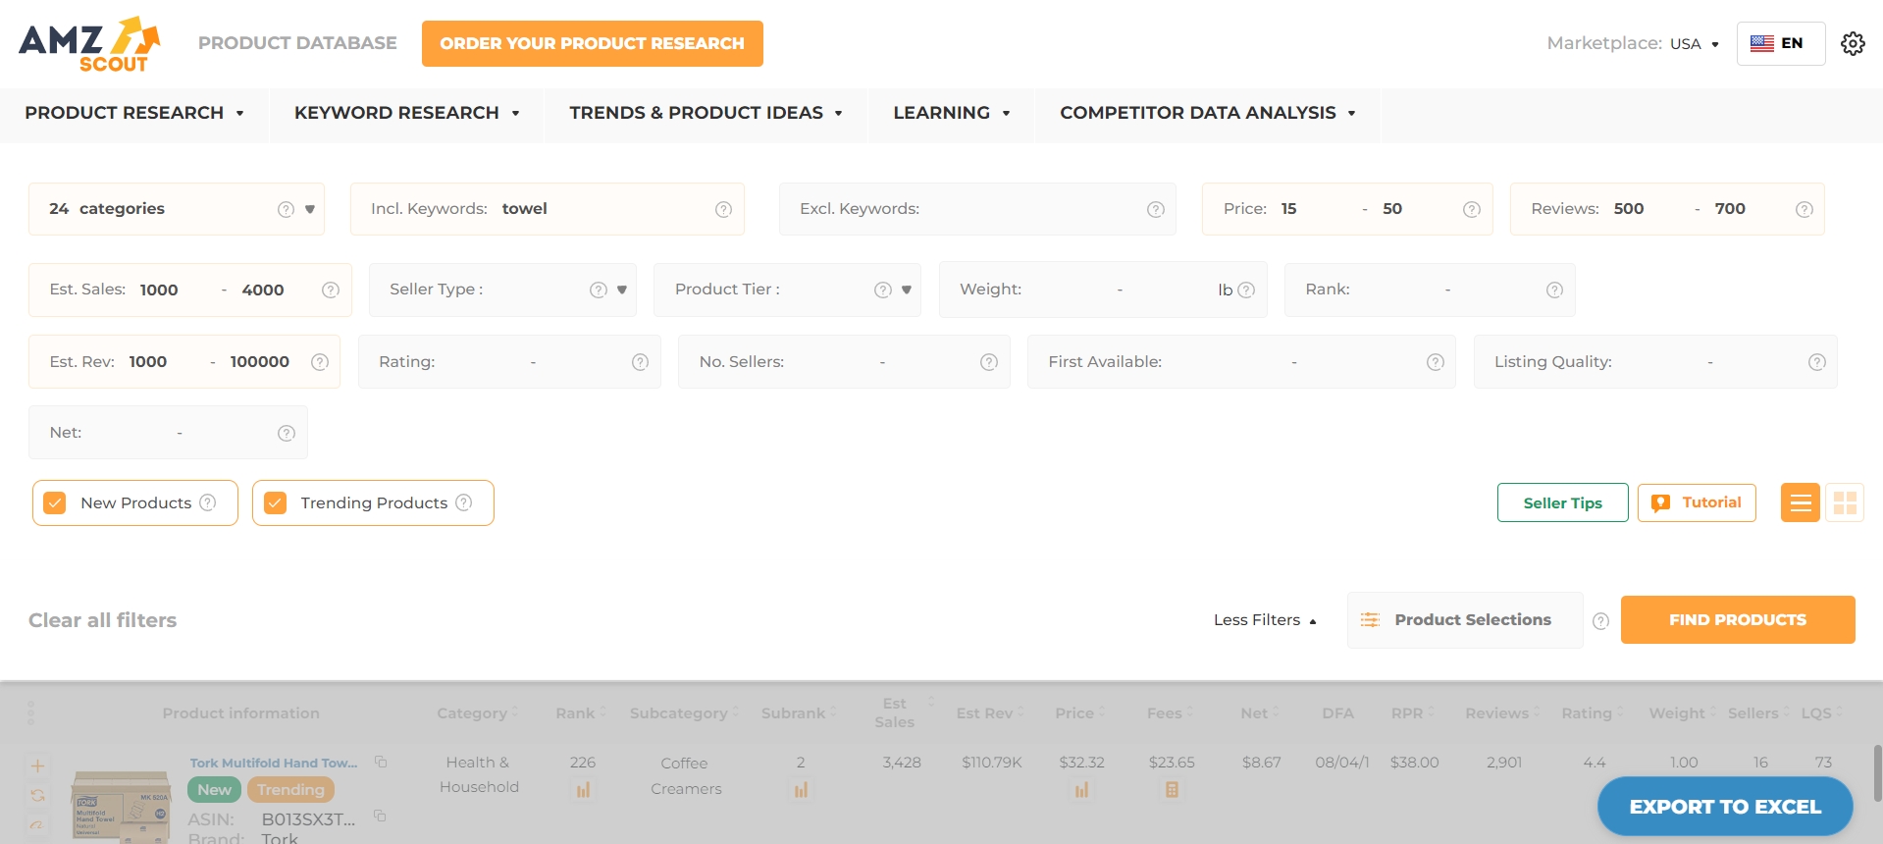Uncheck the Trending Products checkbox
This screenshot has width=1883, height=844.
click(276, 502)
